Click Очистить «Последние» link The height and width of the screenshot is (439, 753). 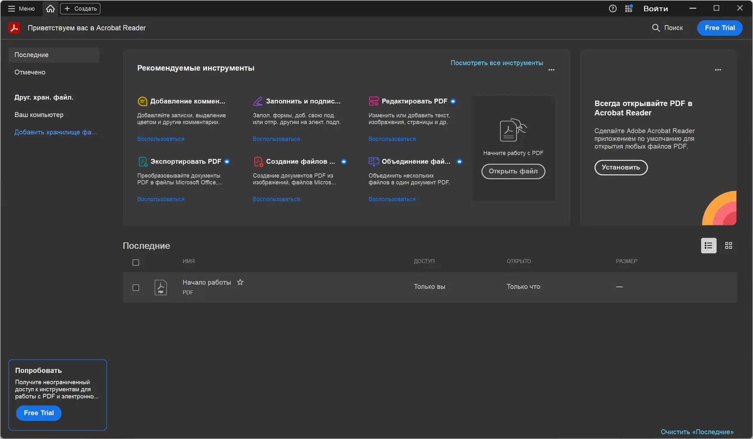[697, 432]
